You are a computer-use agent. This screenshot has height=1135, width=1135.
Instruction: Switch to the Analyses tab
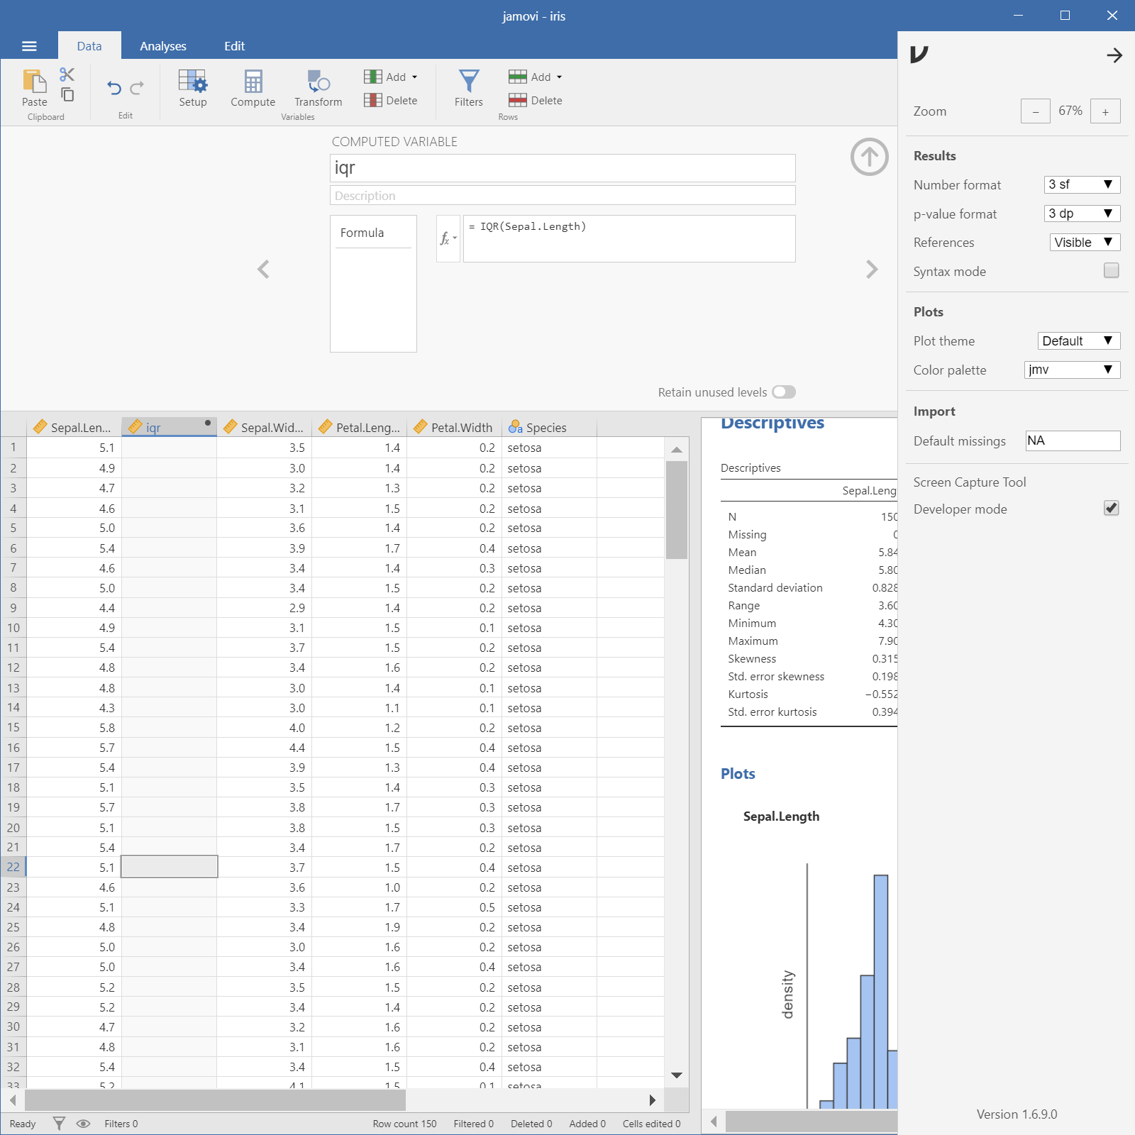pyautogui.click(x=162, y=46)
